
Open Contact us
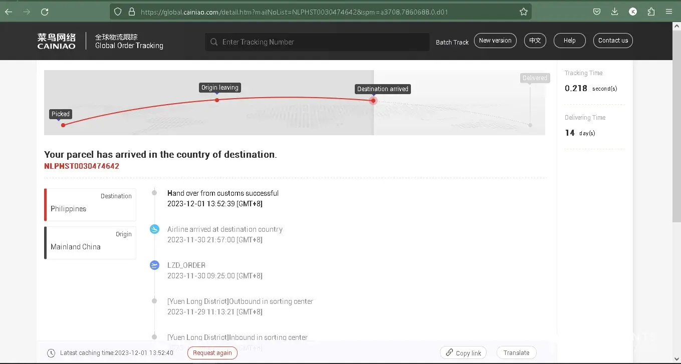click(613, 41)
